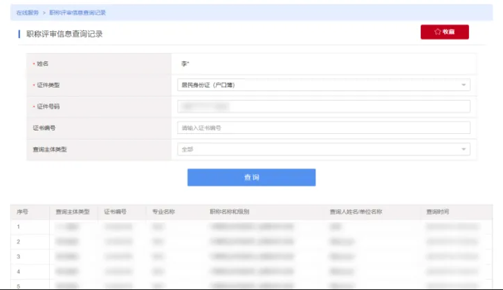Click the 职称评审信息查询记录 breadcrumb item
The width and height of the screenshot is (503, 290).
77,12
